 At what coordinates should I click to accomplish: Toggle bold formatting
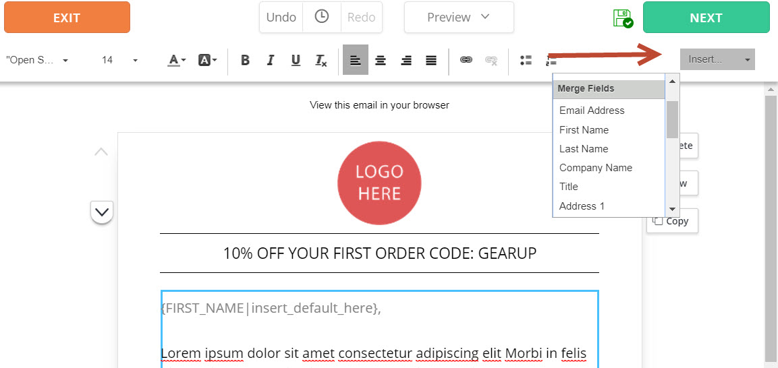coord(245,61)
